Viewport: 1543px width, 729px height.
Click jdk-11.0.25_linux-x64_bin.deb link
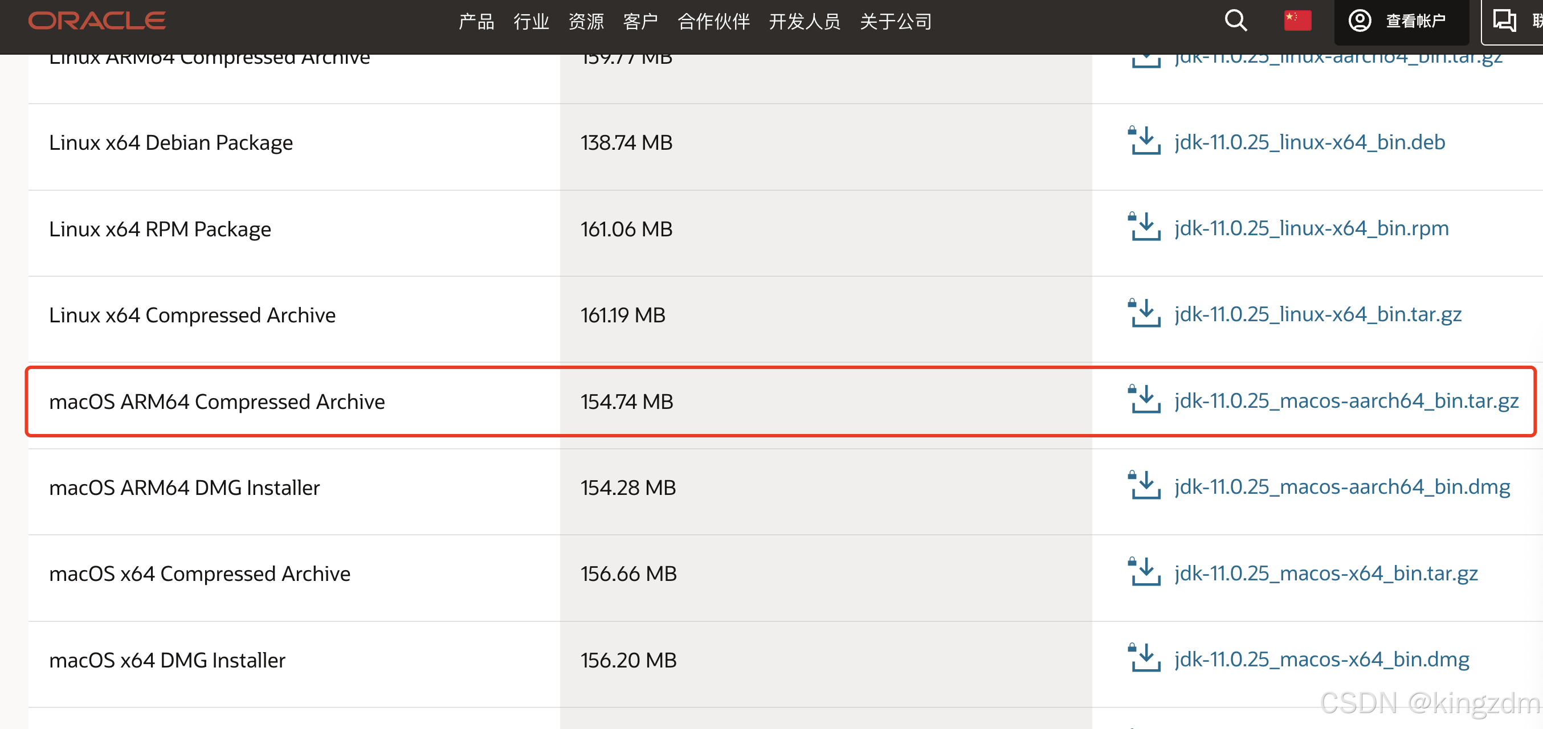(1309, 142)
